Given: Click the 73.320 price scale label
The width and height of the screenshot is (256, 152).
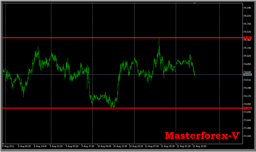Looking at the screenshot, I should [x=247, y=136].
